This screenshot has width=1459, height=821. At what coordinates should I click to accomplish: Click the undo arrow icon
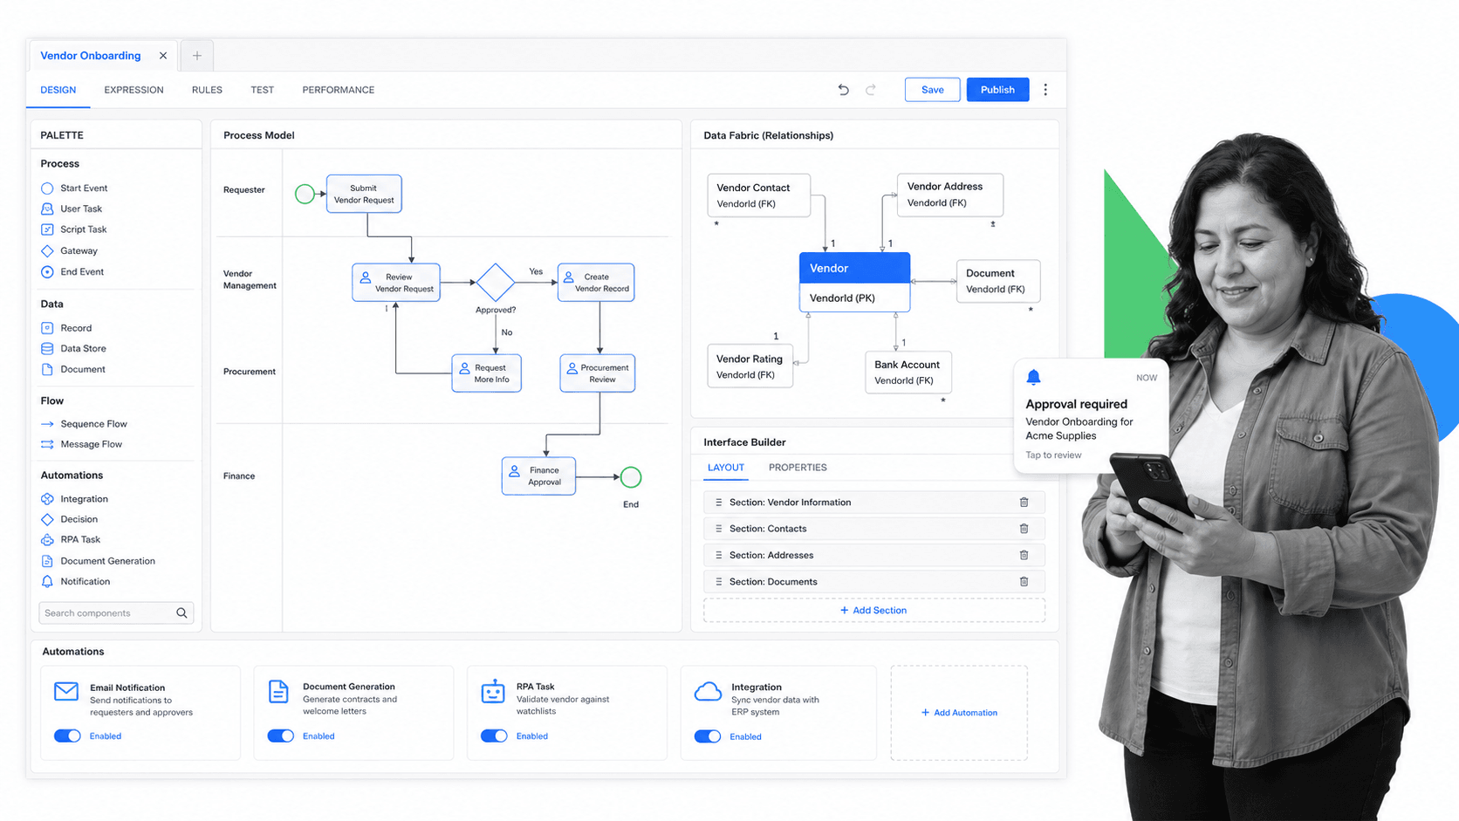pyautogui.click(x=843, y=90)
